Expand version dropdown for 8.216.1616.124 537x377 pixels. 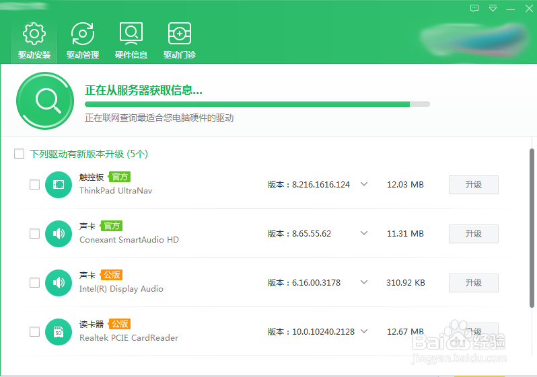(364, 184)
